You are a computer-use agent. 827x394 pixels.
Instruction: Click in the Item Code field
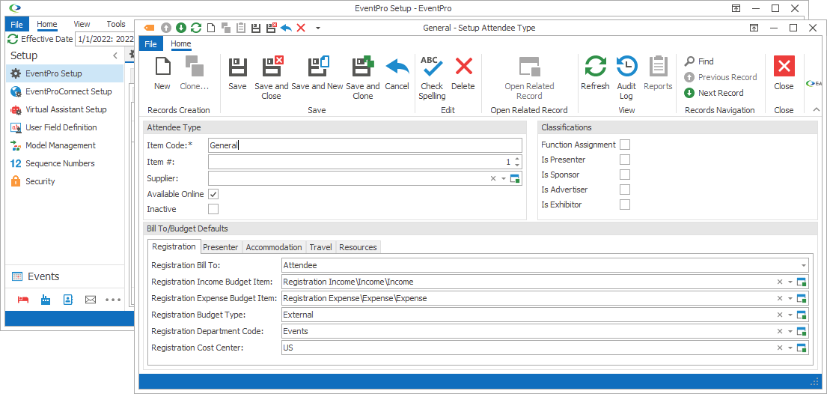pos(365,145)
